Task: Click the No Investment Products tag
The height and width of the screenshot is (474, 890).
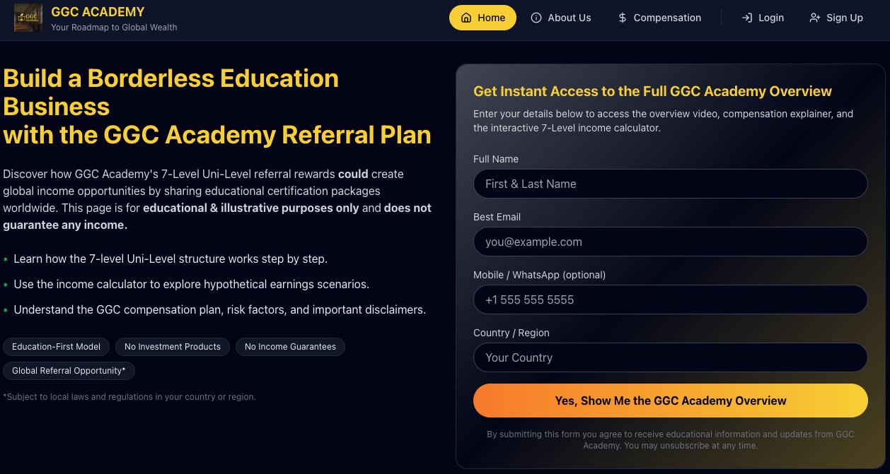Action: (173, 347)
